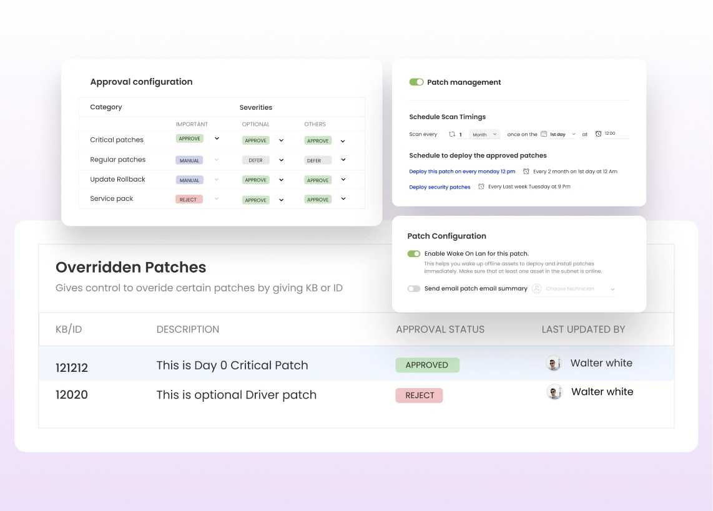Click the calendar icon before 1st day
This screenshot has width=713, height=511.
click(x=544, y=134)
